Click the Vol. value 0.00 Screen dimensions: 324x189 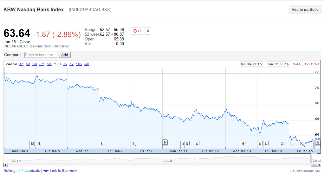coord(120,44)
